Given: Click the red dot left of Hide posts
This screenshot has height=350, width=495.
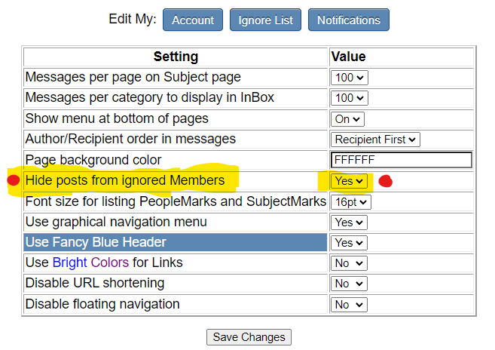Looking at the screenshot, I should tap(12, 180).
